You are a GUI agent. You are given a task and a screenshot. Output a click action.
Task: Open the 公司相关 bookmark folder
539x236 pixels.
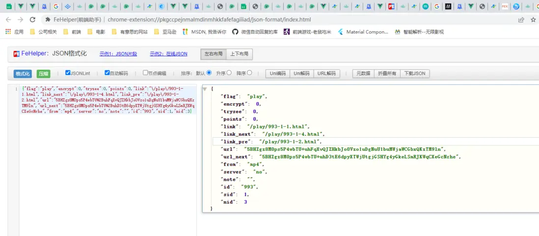(43, 32)
